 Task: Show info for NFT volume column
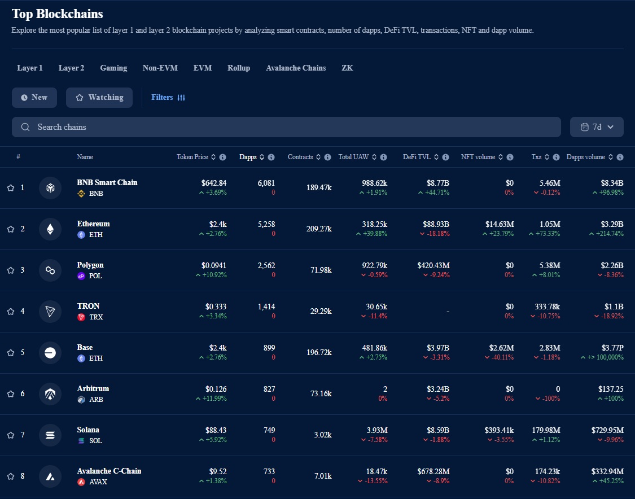pos(510,157)
